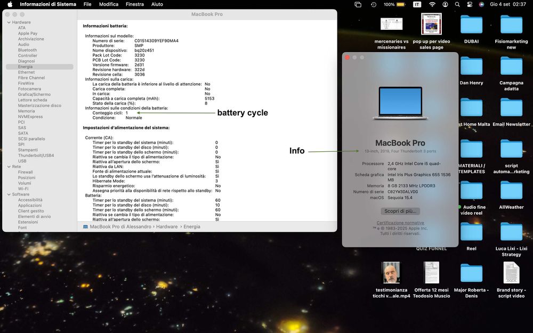Open the File menu
533x333 pixels.
pyautogui.click(x=87, y=4)
